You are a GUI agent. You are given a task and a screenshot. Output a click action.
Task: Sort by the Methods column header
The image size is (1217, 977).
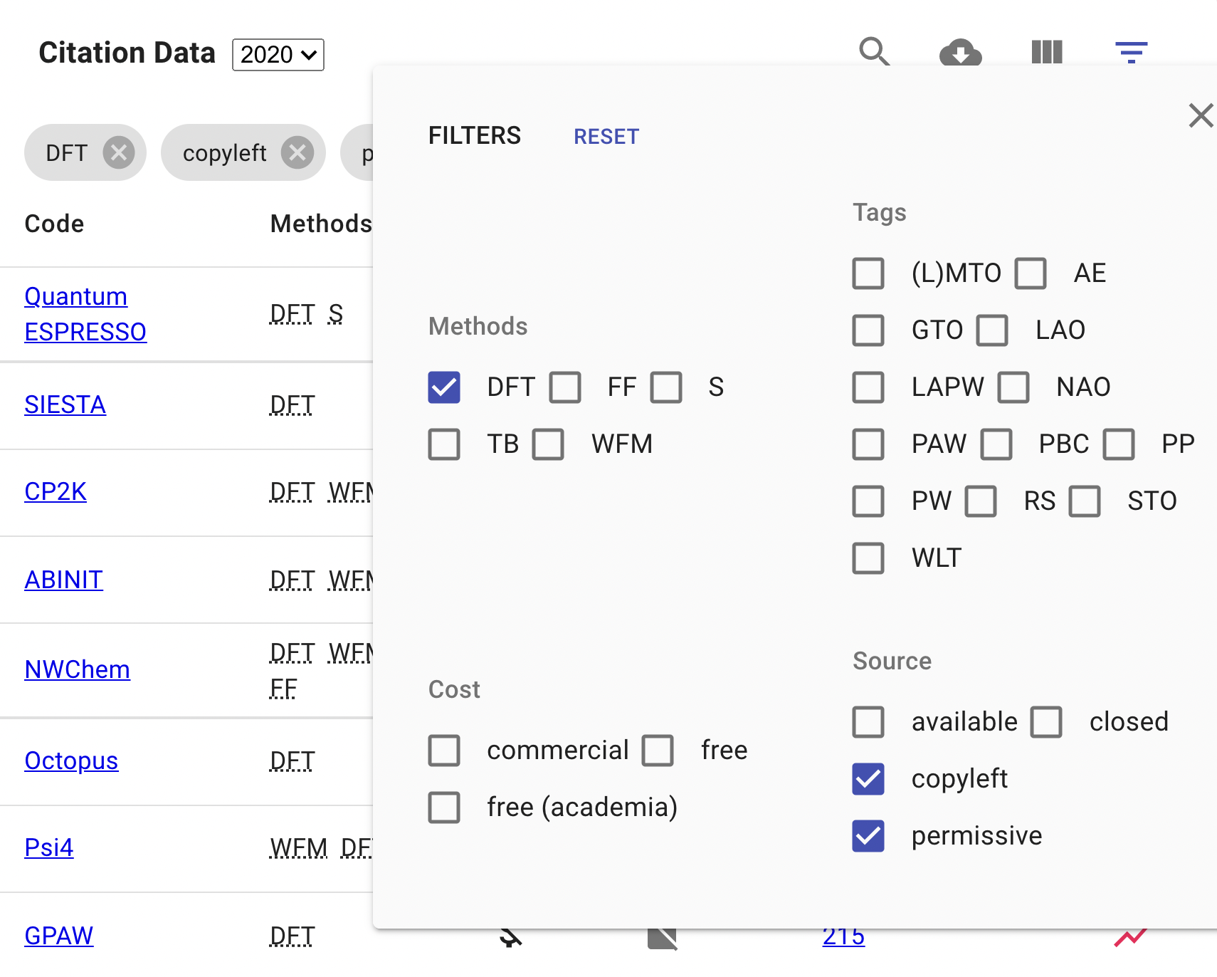321,224
